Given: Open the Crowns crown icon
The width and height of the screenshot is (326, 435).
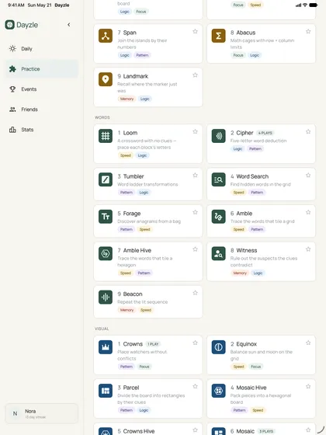Looking at the screenshot, I should [106, 347].
